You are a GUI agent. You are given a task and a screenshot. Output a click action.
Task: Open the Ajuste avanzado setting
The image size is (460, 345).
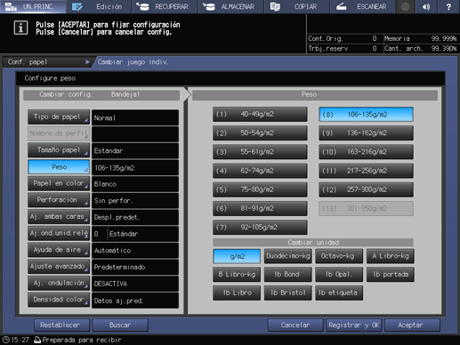(x=59, y=267)
